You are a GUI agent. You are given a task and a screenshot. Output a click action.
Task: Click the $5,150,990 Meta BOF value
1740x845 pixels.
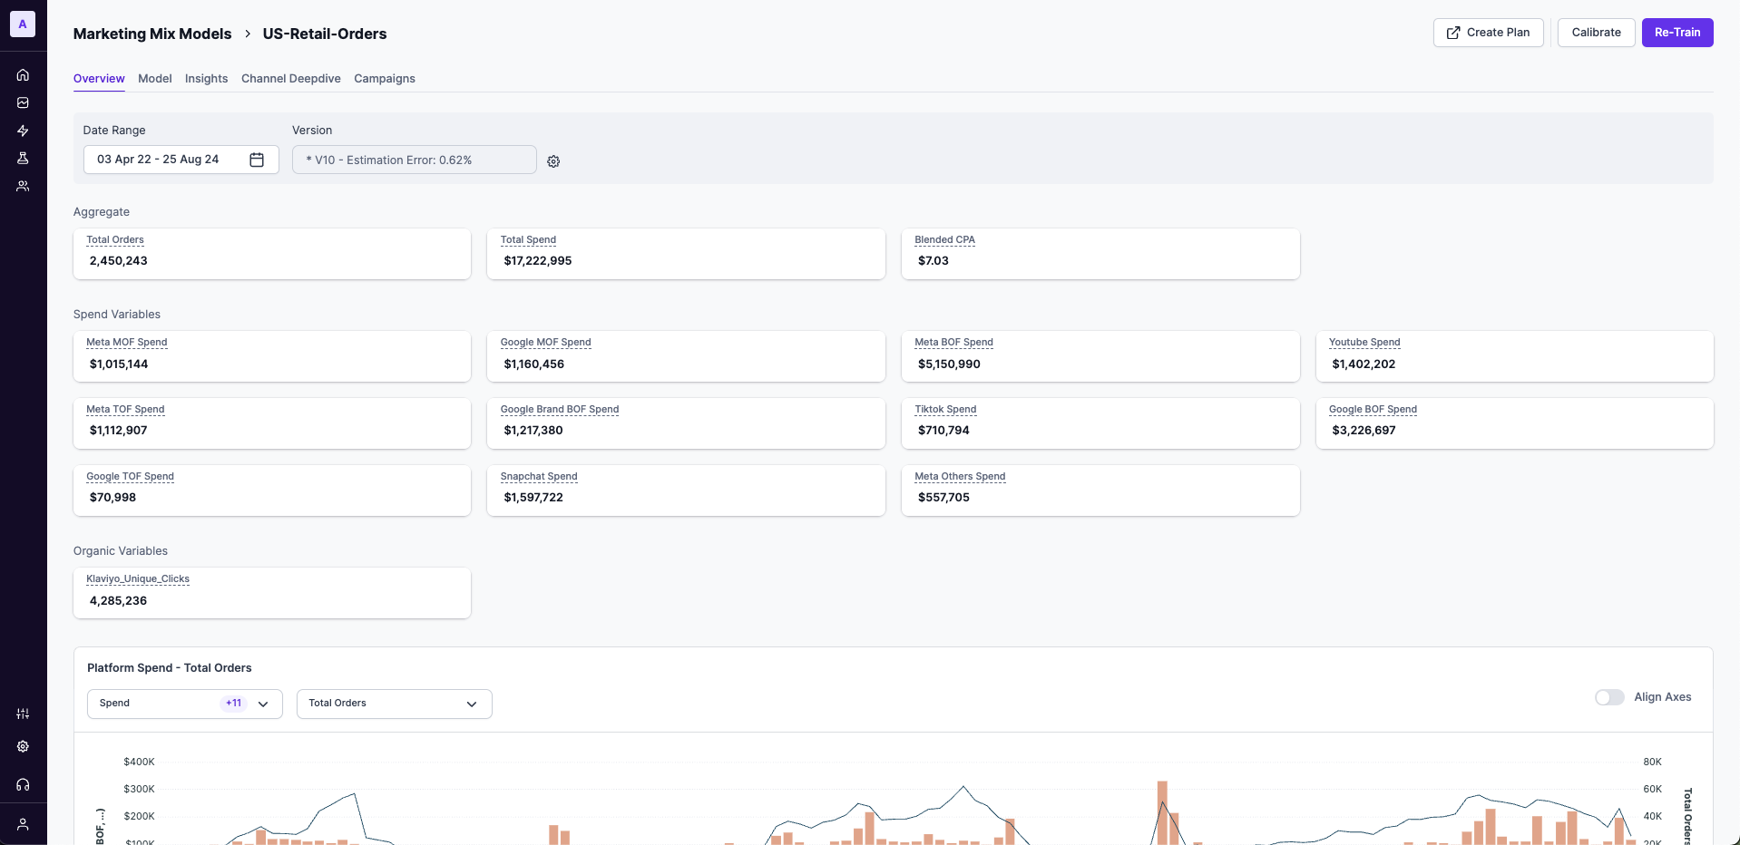click(x=949, y=364)
